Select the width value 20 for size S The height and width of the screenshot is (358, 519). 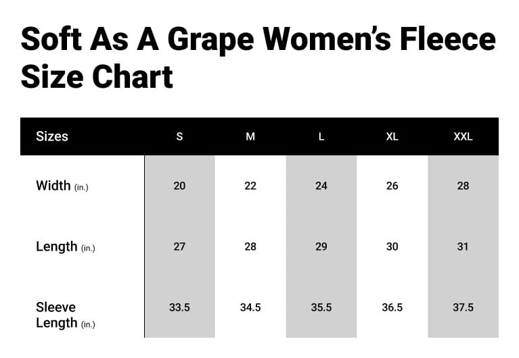(x=179, y=186)
